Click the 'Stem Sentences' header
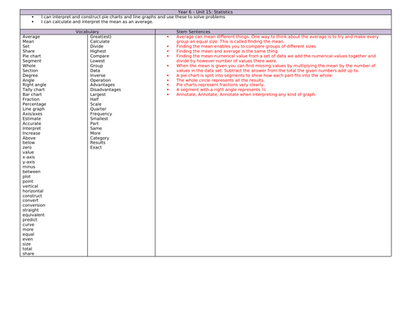Screen dimensions: 411x317 (193, 32)
